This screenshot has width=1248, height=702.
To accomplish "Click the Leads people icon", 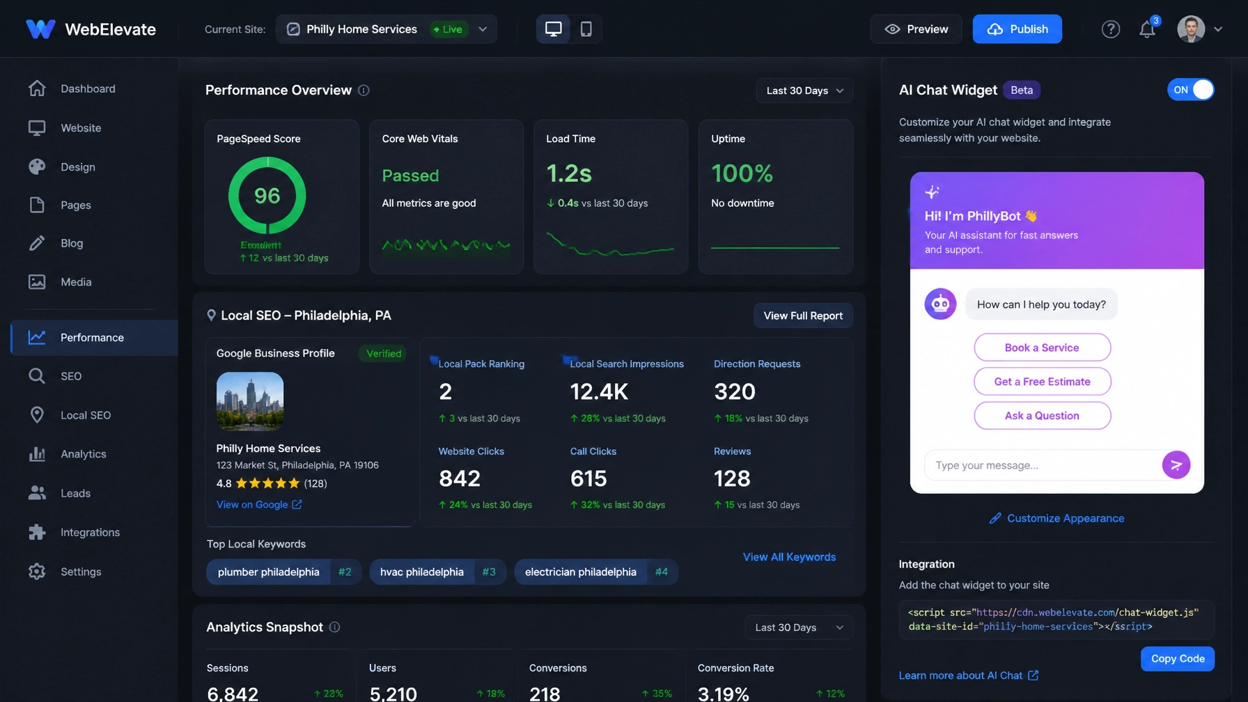I will pos(37,493).
